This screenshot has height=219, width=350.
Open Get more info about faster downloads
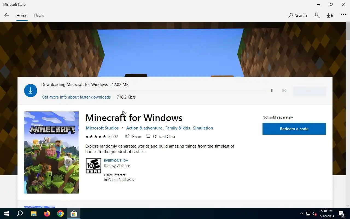(76, 97)
